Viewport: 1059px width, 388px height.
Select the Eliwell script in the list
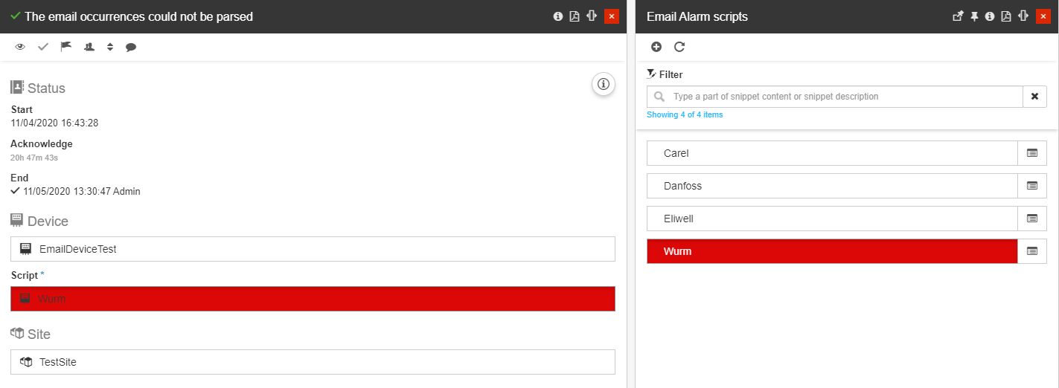pyautogui.click(x=831, y=219)
